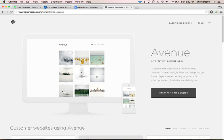Viewport: 224px width, 140px height.
Task: Open the Chrome customize menu icon
Action: (x=221, y=12)
